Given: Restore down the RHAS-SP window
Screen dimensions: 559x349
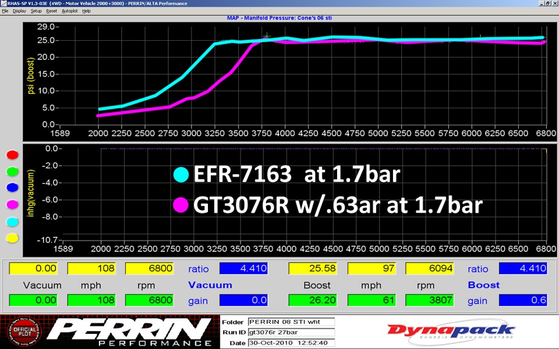Looking at the screenshot, I should click(548, 3).
